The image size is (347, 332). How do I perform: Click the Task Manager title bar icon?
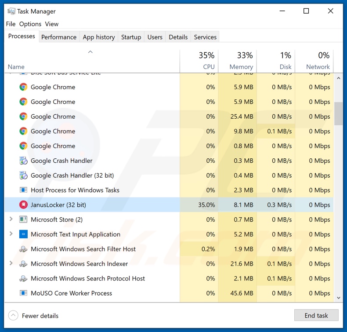click(11, 11)
